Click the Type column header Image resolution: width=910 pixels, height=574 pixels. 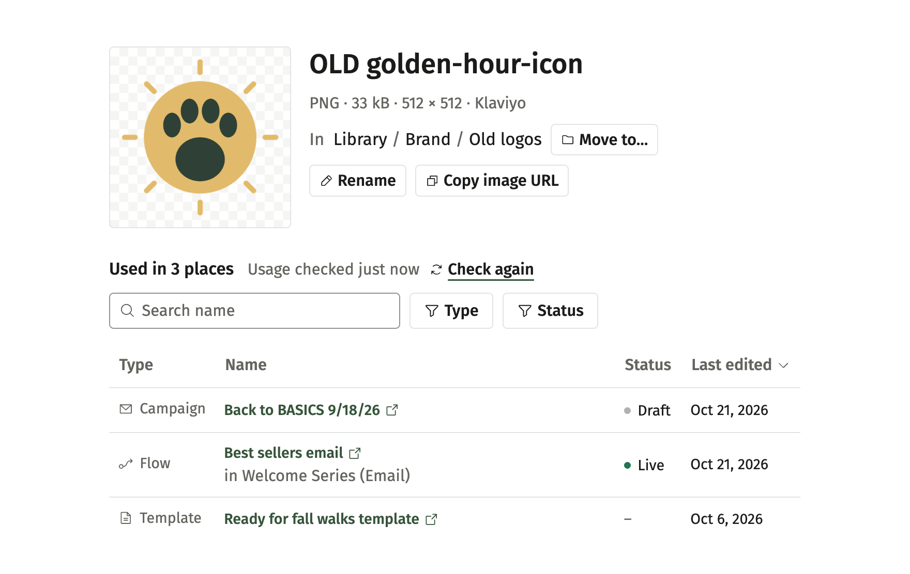coord(136,365)
